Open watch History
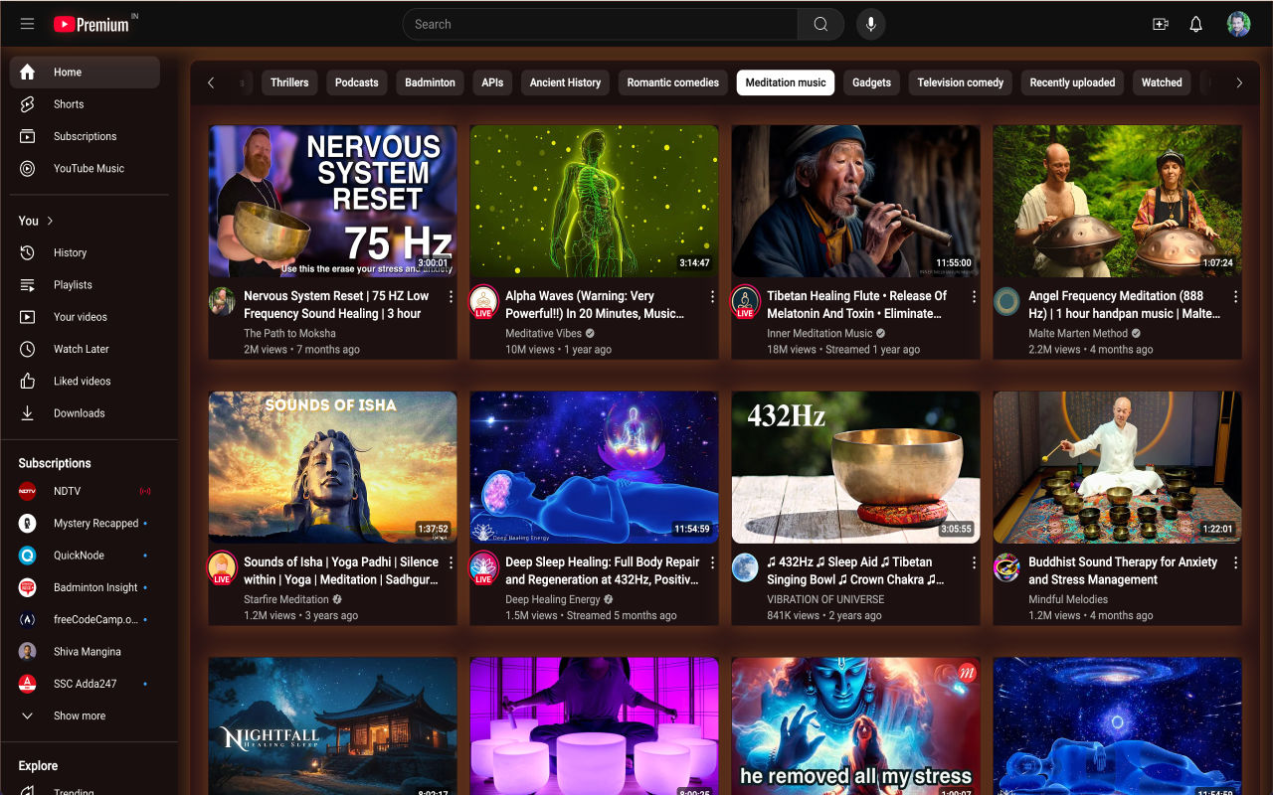The height and width of the screenshot is (795, 1273). click(x=85, y=252)
